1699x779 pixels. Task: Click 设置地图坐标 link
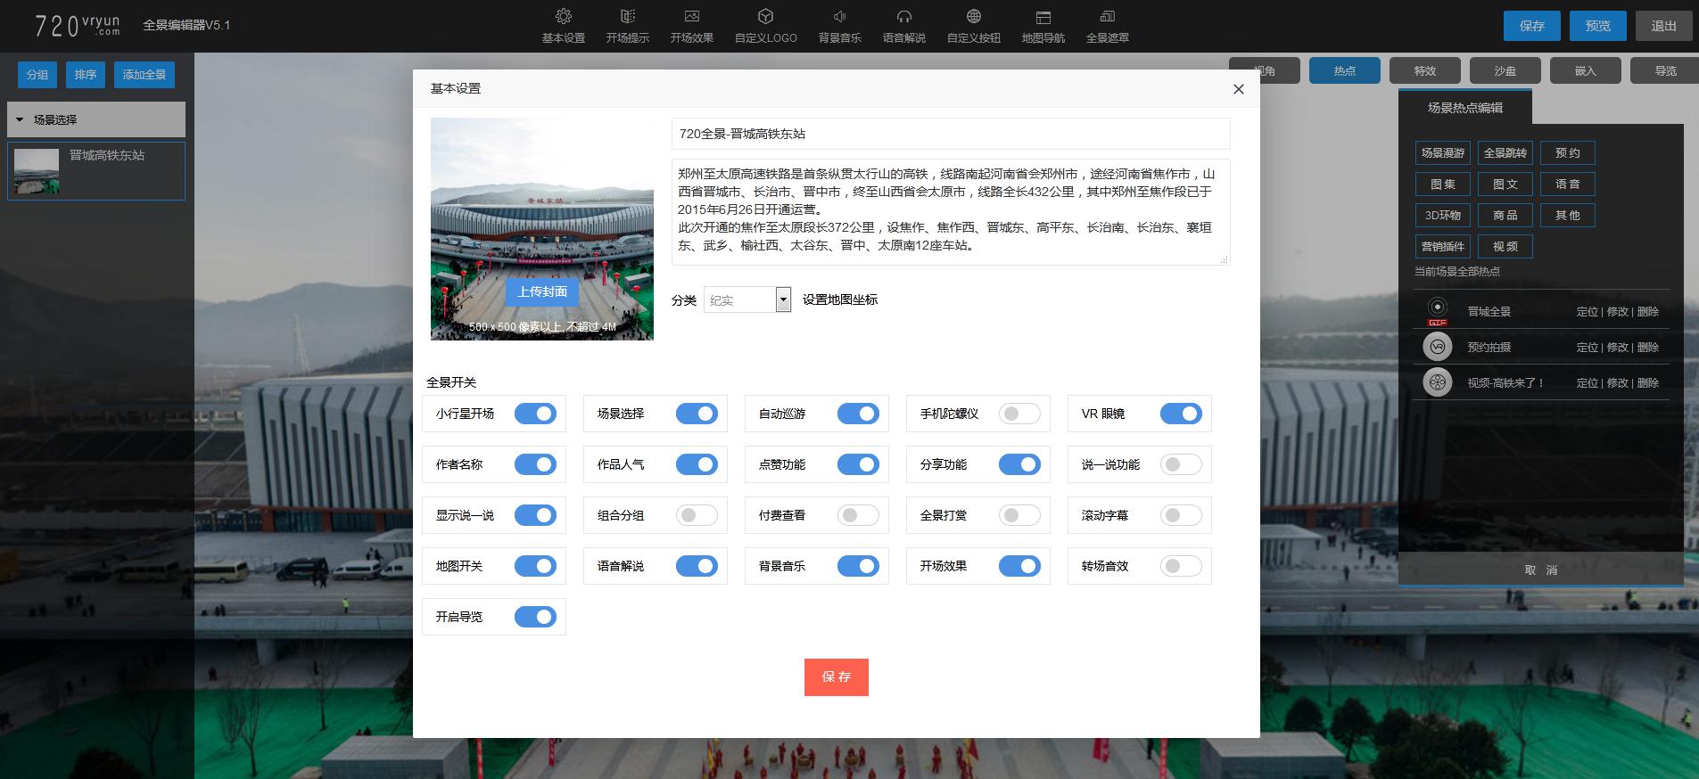pos(839,299)
